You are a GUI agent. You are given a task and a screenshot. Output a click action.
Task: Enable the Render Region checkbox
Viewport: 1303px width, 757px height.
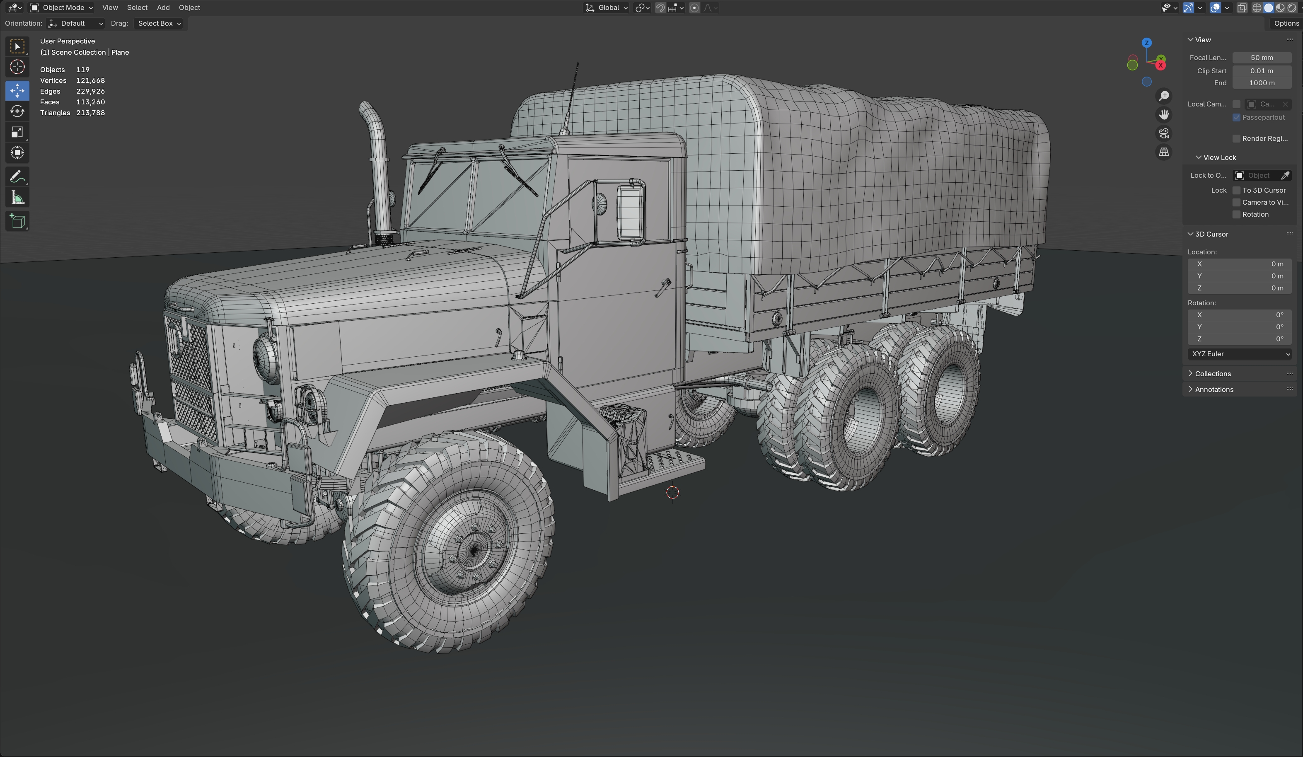coord(1236,138)
